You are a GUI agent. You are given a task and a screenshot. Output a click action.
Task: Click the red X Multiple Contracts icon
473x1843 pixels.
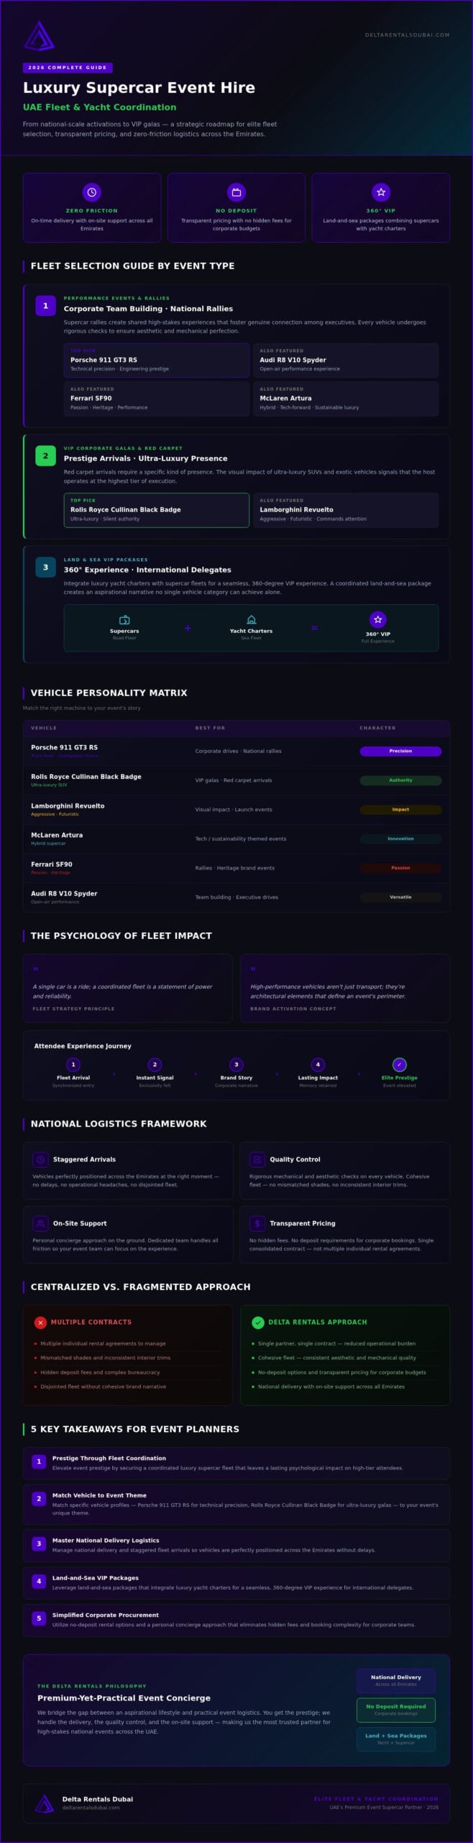[x=40, y=1322]
